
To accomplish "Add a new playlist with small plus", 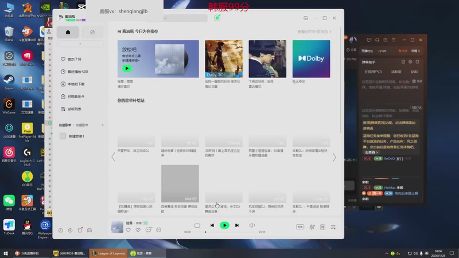I will (x=103, y=125).
